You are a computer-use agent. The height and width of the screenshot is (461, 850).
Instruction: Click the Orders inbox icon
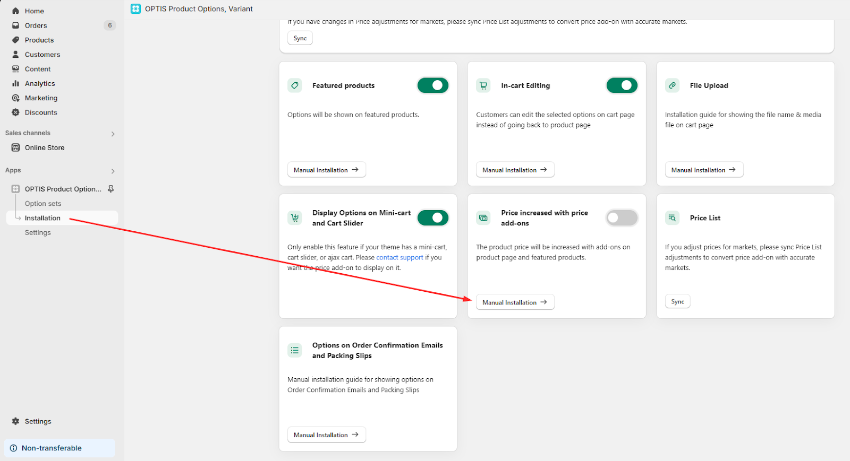[x=15, y=25]
